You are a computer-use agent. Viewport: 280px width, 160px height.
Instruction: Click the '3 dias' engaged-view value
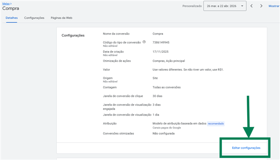tap(157, 105)
